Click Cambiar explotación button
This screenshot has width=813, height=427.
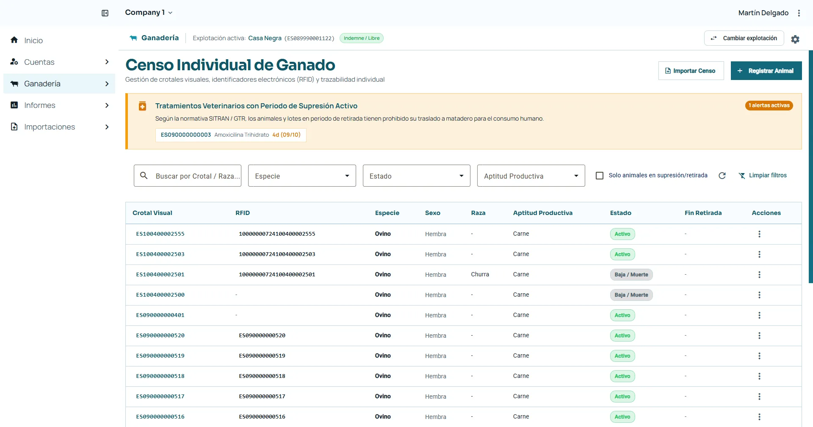[x=744, y=38]
